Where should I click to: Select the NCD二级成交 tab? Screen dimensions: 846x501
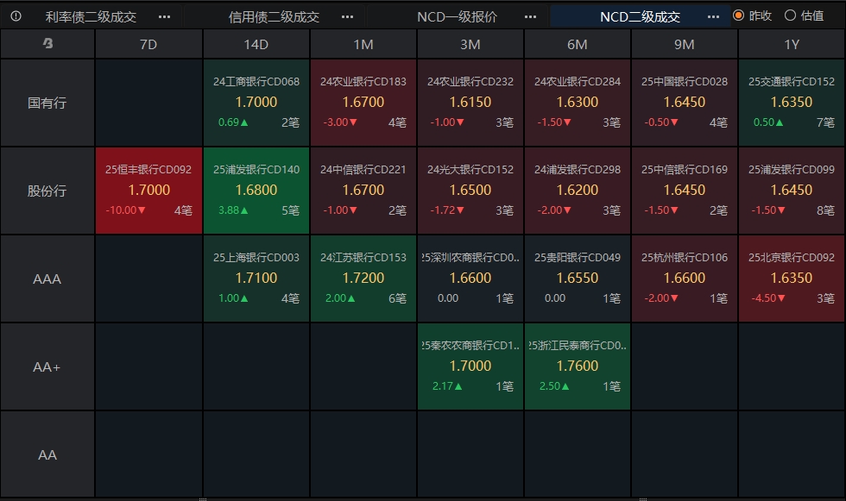click(x=640, y=16)
